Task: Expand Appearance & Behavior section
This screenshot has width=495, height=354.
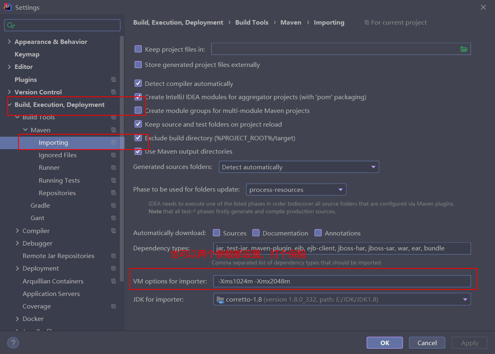Action: click(9, 42)
